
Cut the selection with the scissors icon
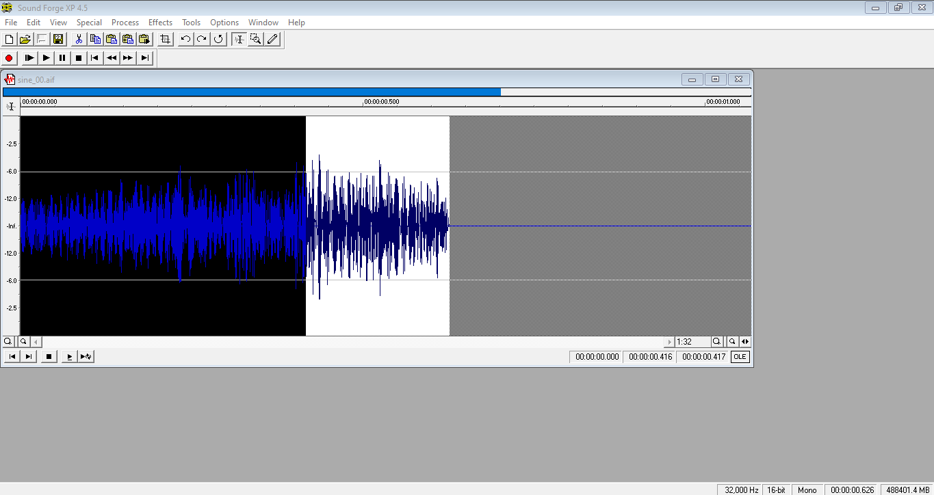(x=79, y=39)
